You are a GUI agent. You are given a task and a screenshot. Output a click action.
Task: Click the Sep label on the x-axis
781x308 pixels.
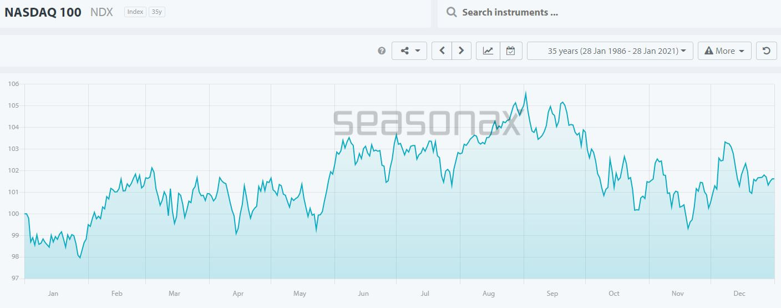pyautogui.click(x=552, y=294)
